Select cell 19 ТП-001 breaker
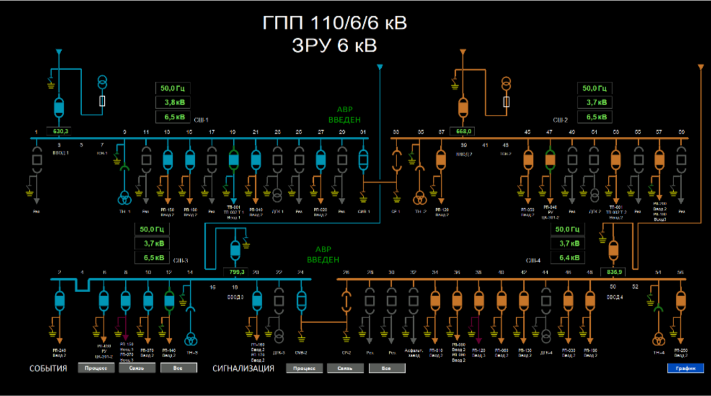 coord(233,160)
